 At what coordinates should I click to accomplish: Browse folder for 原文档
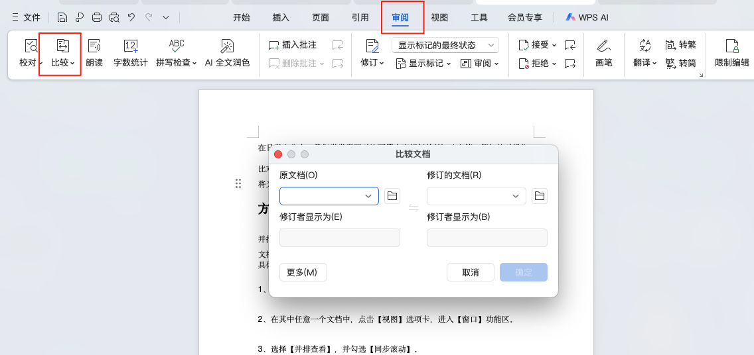(x=392, y=196)
